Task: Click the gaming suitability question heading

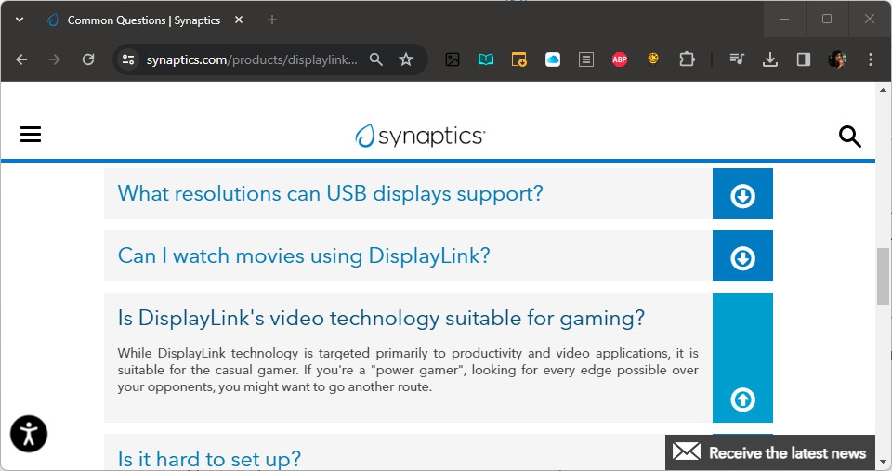Action: click(381, 318)
